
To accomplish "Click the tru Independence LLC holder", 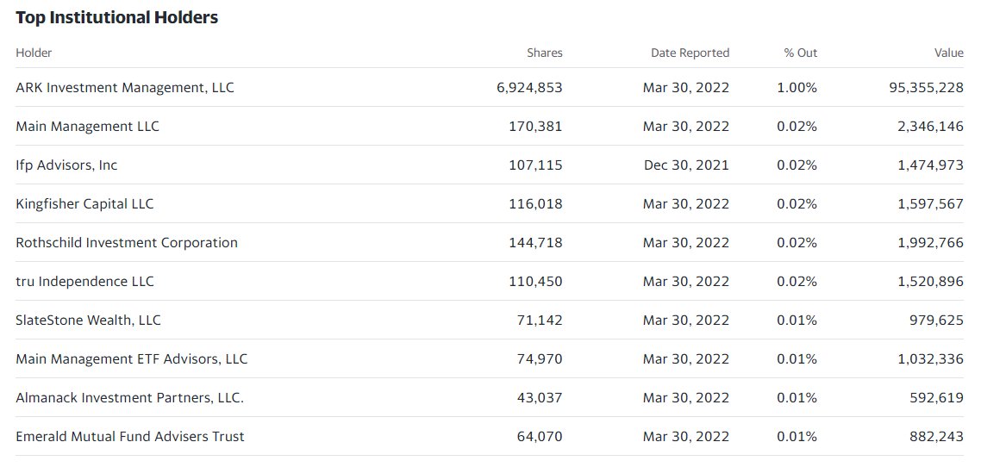I will 84,282.
